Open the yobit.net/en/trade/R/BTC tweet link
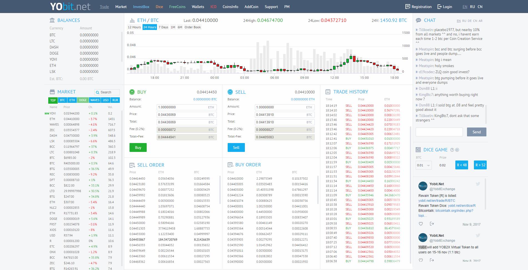Image resolution: width=528 pixels, height=270 pixels. [437, 201]
